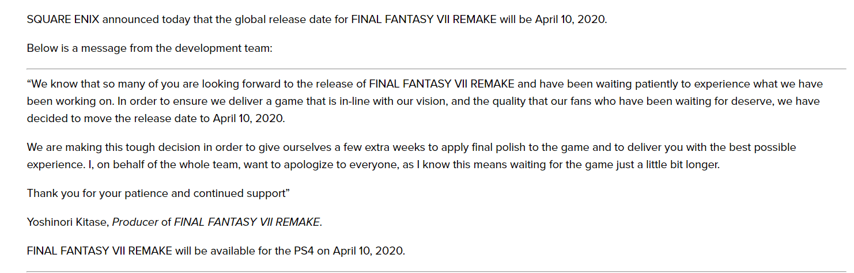Click the italic FINAL FANTASY VII REMAKE title
Image resolution: width=854 pixels, height=273 pixels.
[247, 222]
